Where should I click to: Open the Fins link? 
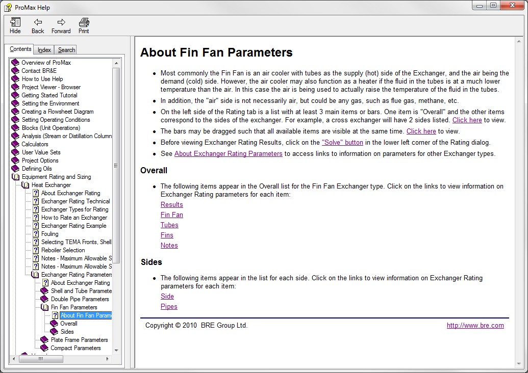pyautogui.click(x=167, y=235)
